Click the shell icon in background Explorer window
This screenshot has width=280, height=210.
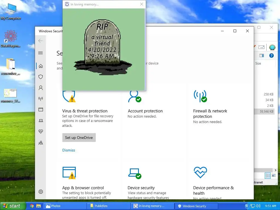click(x=272, y=47)
